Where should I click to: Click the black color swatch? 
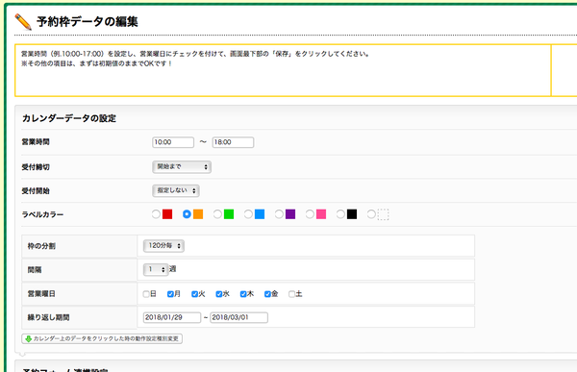pos(352,214)
